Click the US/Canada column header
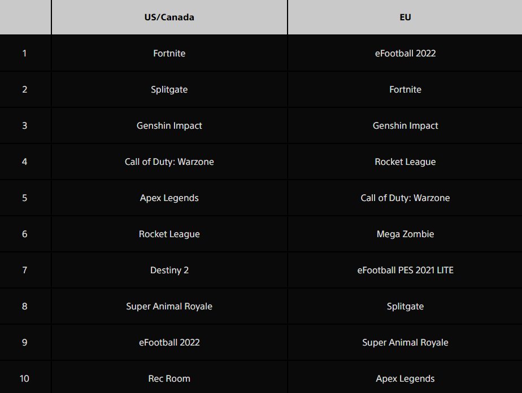The image size is (522, 393). tap(169, 18)
